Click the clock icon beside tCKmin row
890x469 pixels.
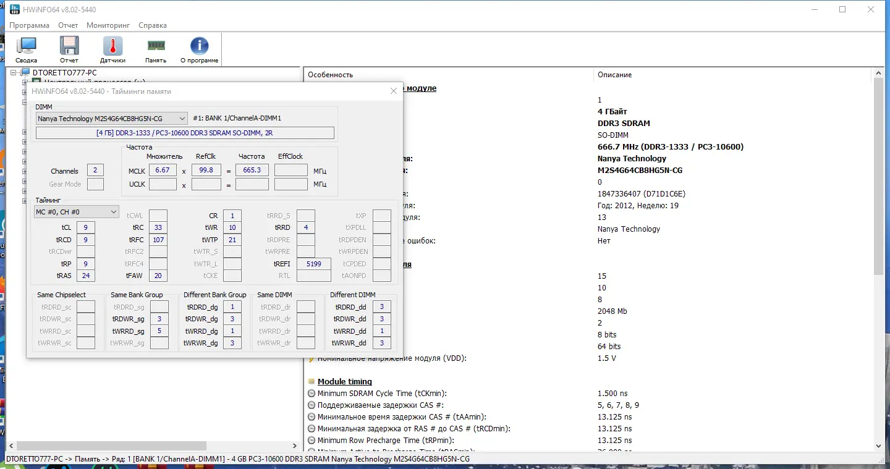pyautogui.click(x=311, y=394)
